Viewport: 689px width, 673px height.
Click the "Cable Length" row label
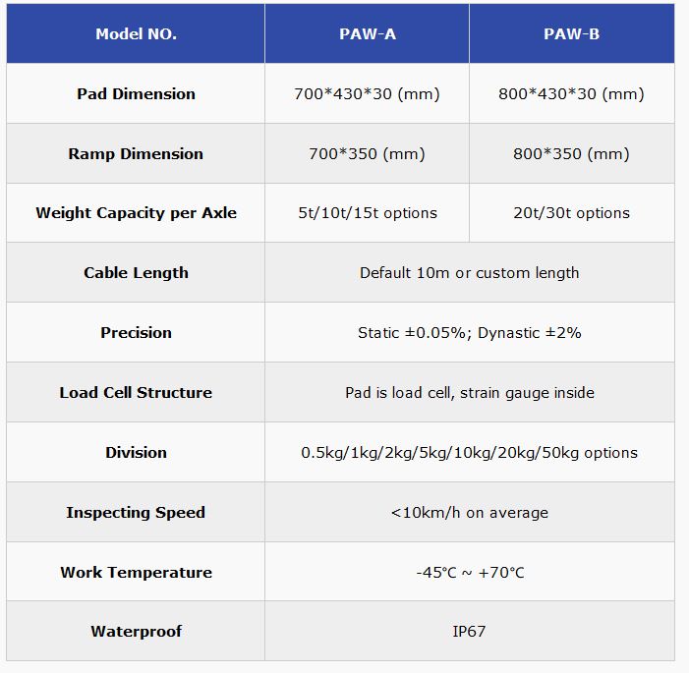coord(136,273)
